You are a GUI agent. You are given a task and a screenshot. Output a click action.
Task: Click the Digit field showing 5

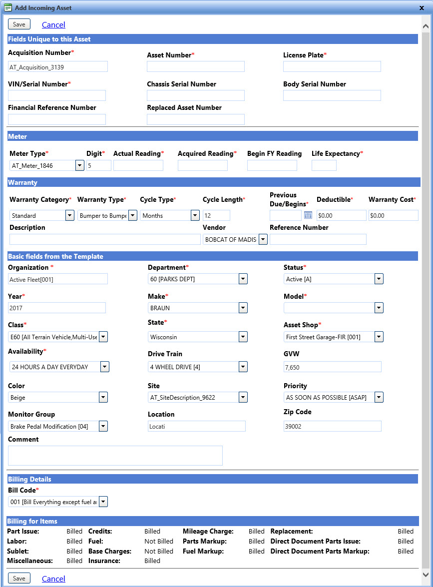point(99,165)
